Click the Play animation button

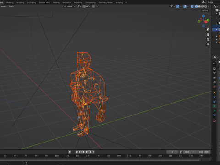coord(87,152)
